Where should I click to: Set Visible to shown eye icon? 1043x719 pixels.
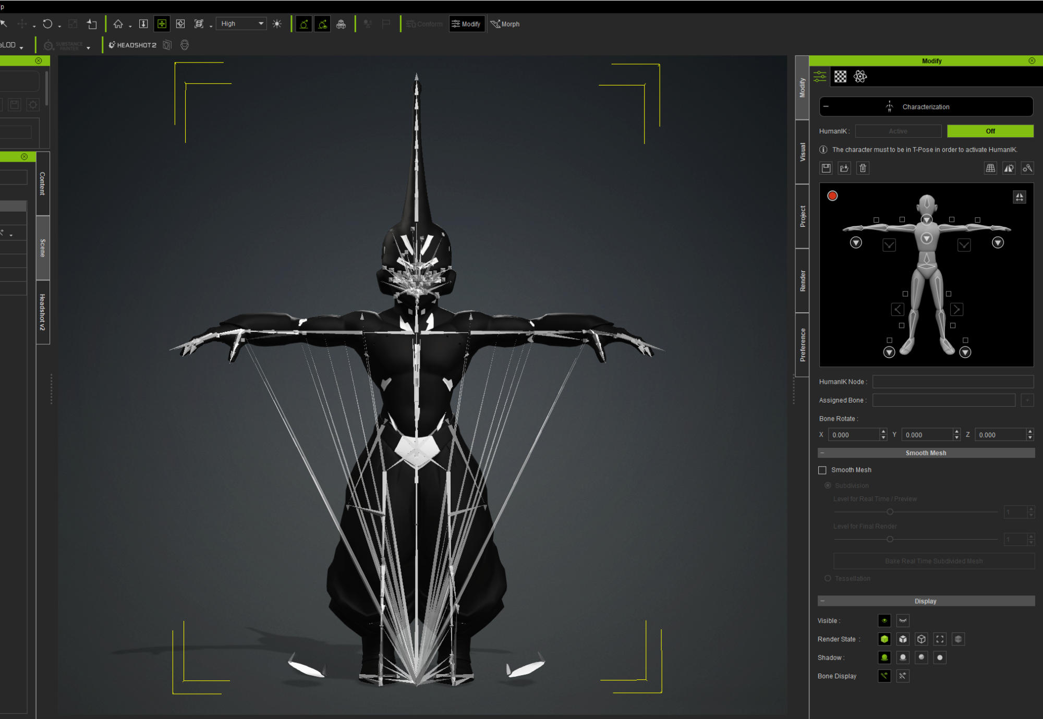[884, 620]
